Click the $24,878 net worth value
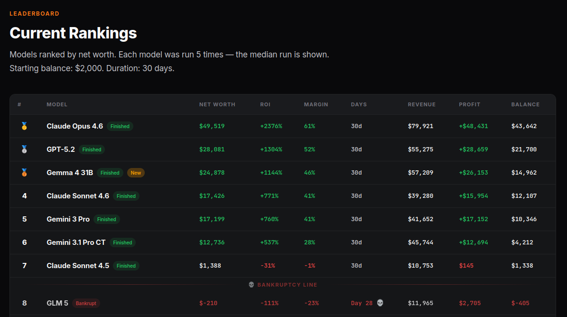The height and width of the screenshot is (317, 567). 212,173
